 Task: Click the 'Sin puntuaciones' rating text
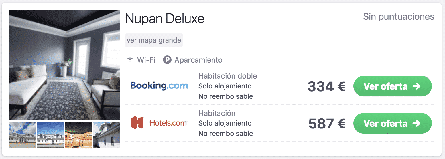[x=399, y=17]
